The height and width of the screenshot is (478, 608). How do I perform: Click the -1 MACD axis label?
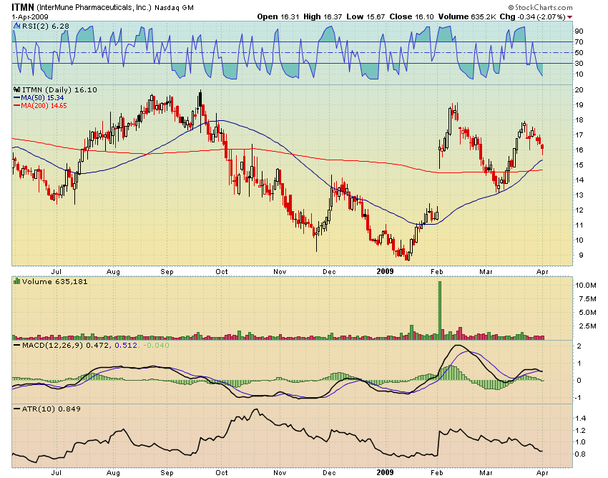coord(578,398)
